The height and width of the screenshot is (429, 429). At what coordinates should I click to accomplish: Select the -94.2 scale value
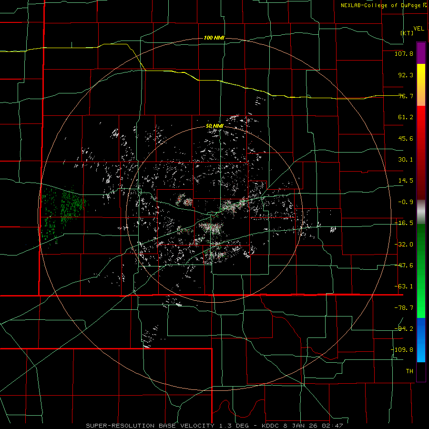pos(404,329)
